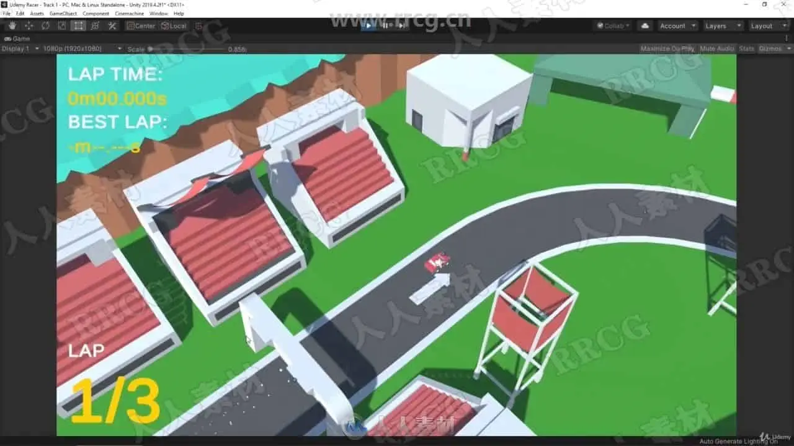Screen dimensions: 794x446
Task: Open the Account dropdown
Action: (x=677, y=26)
